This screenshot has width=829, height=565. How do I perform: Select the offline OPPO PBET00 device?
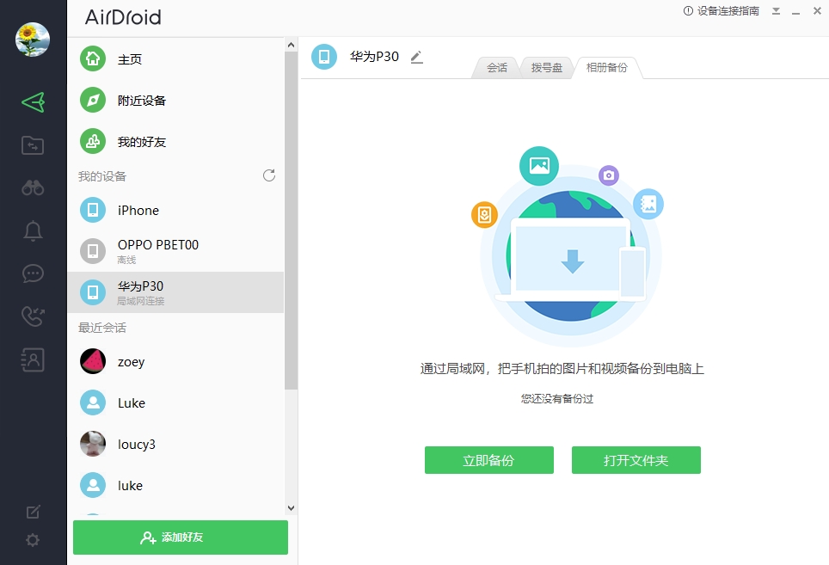(175, 251)
